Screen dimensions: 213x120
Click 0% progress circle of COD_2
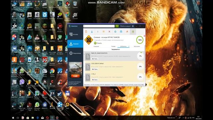click(140, 77)
